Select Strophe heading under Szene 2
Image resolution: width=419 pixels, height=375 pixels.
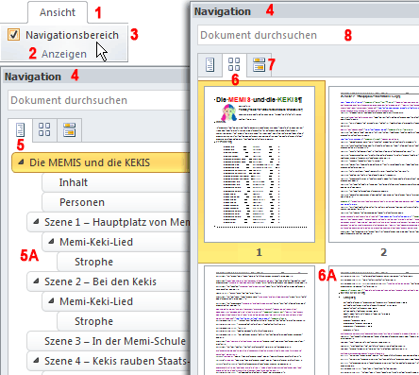tap(124, 321)
